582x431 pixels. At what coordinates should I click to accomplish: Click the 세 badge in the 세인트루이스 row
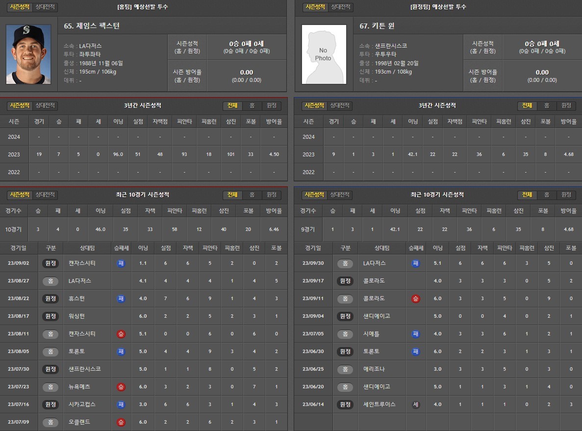click(x=416, y=404)
